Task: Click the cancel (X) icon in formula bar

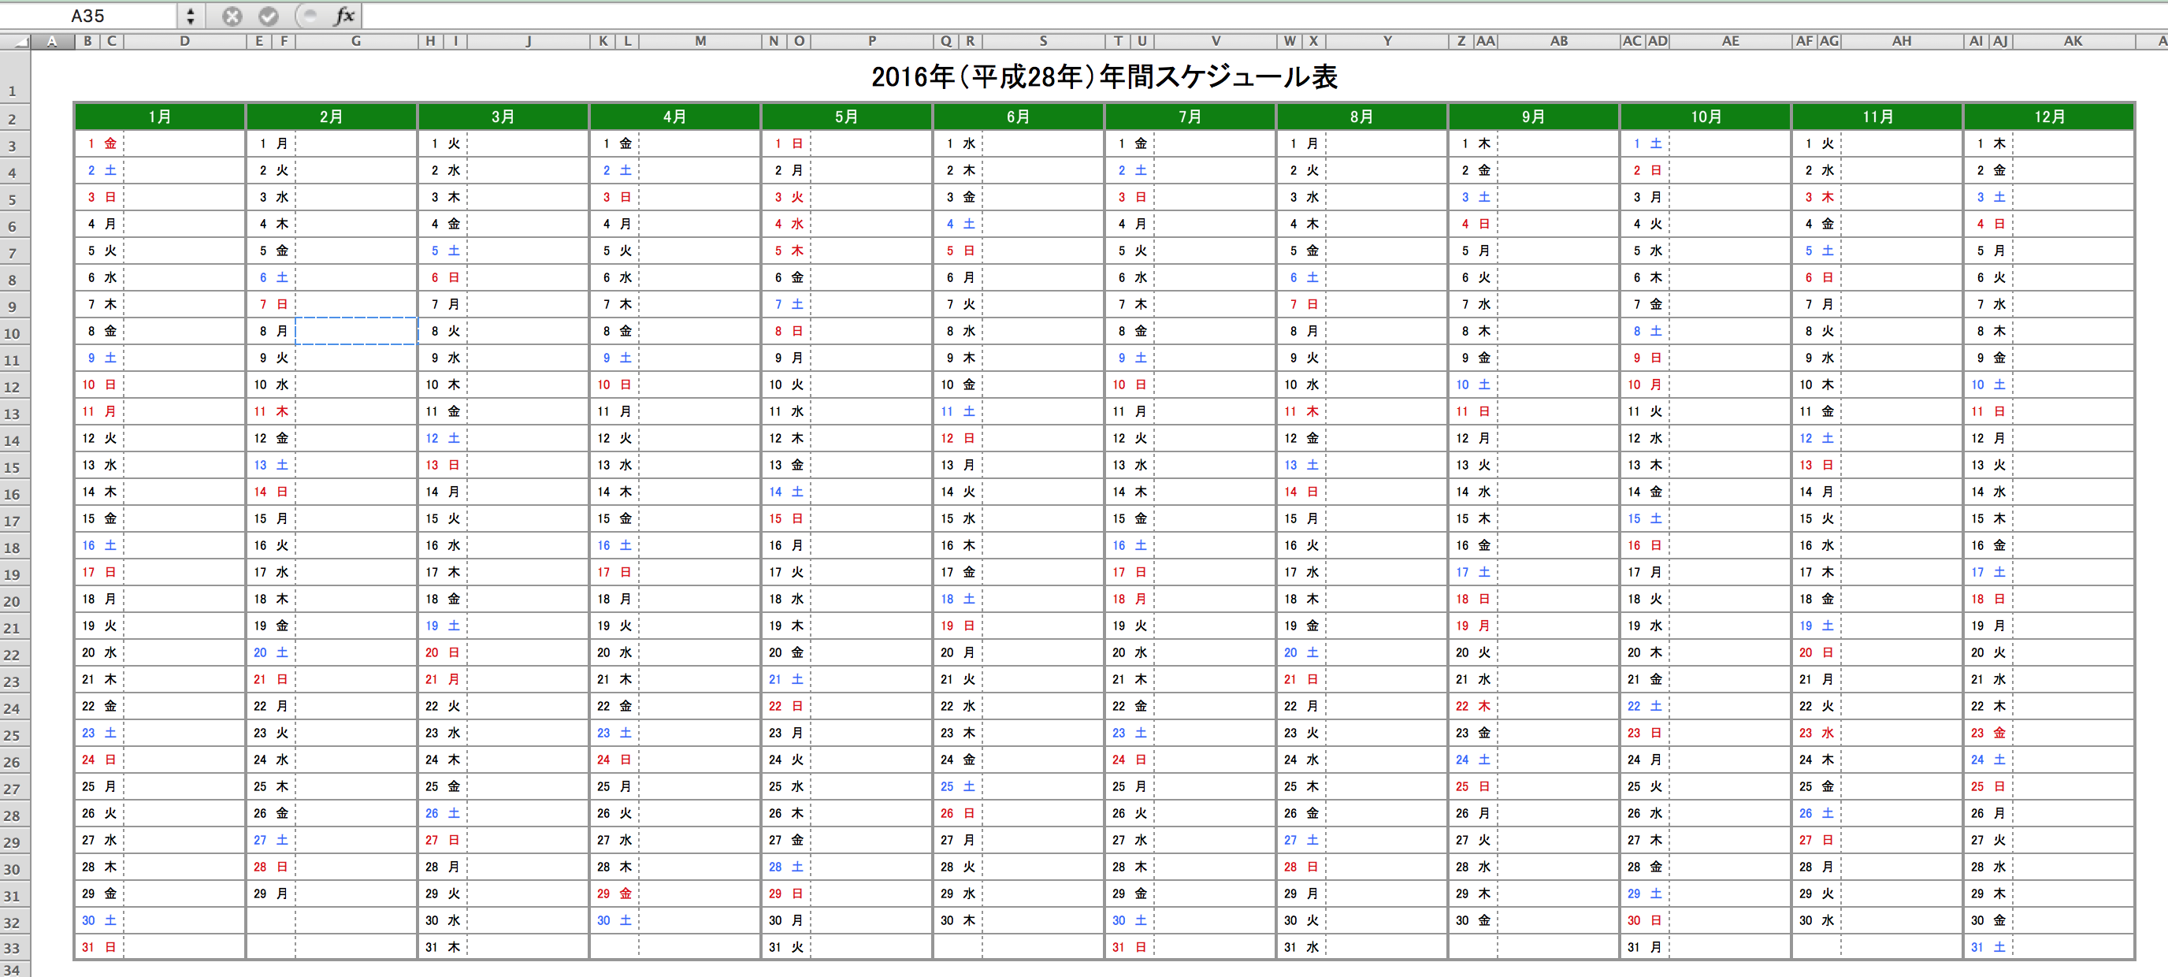Action: [x=225, y=14]
